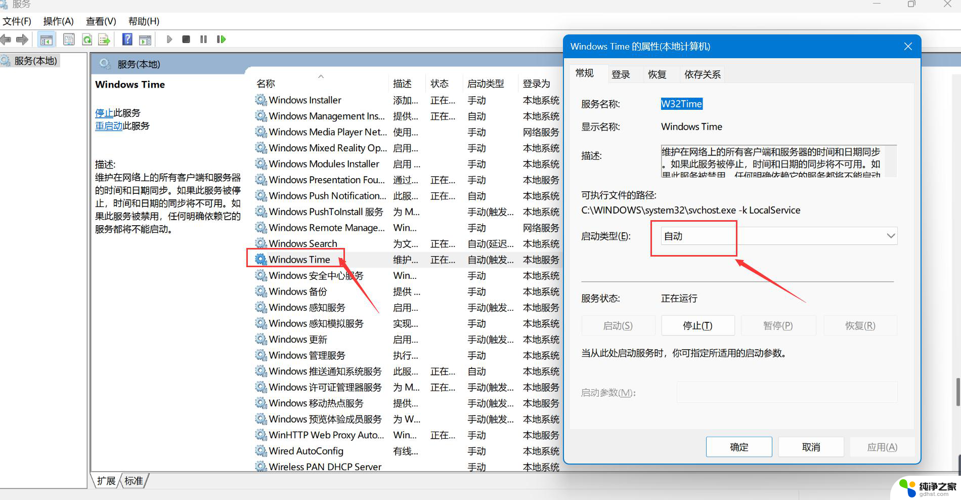
Task: Select the Windows 许可证管理器服务 row
Action: coord(407,387)
